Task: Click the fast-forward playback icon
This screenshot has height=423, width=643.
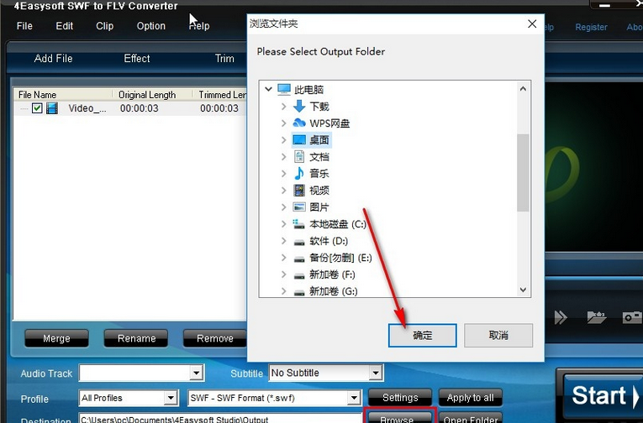Action: click(561, 317)
